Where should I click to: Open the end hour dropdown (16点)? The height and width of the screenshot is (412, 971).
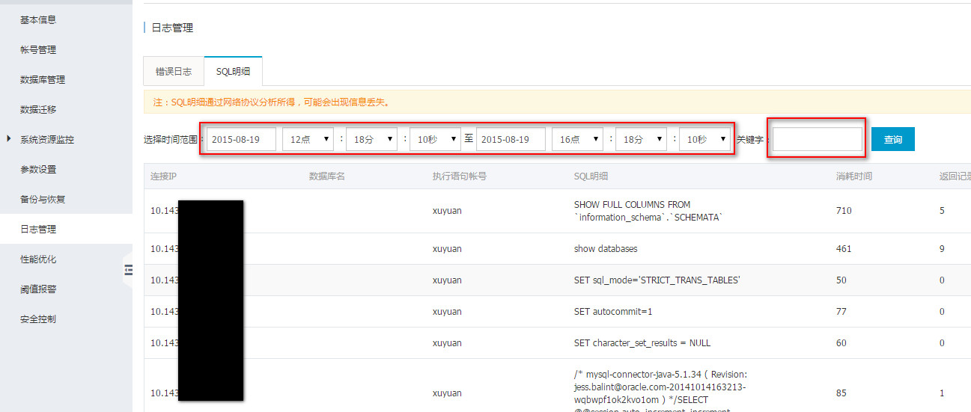pyautogui.click(x=577, y=139)
